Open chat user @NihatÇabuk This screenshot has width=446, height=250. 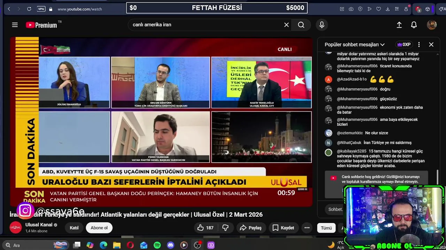(x=349, y=143)
